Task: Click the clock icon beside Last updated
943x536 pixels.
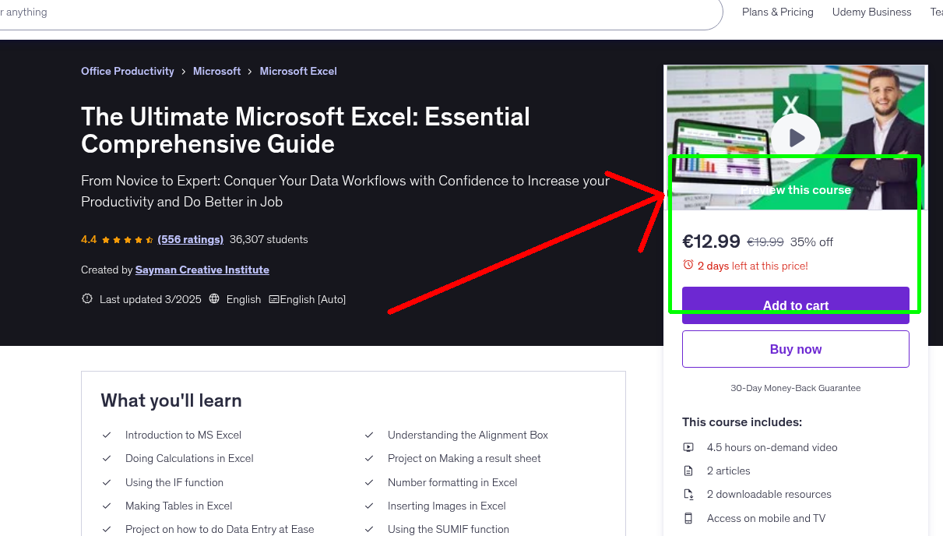Action: click(86, 298)
